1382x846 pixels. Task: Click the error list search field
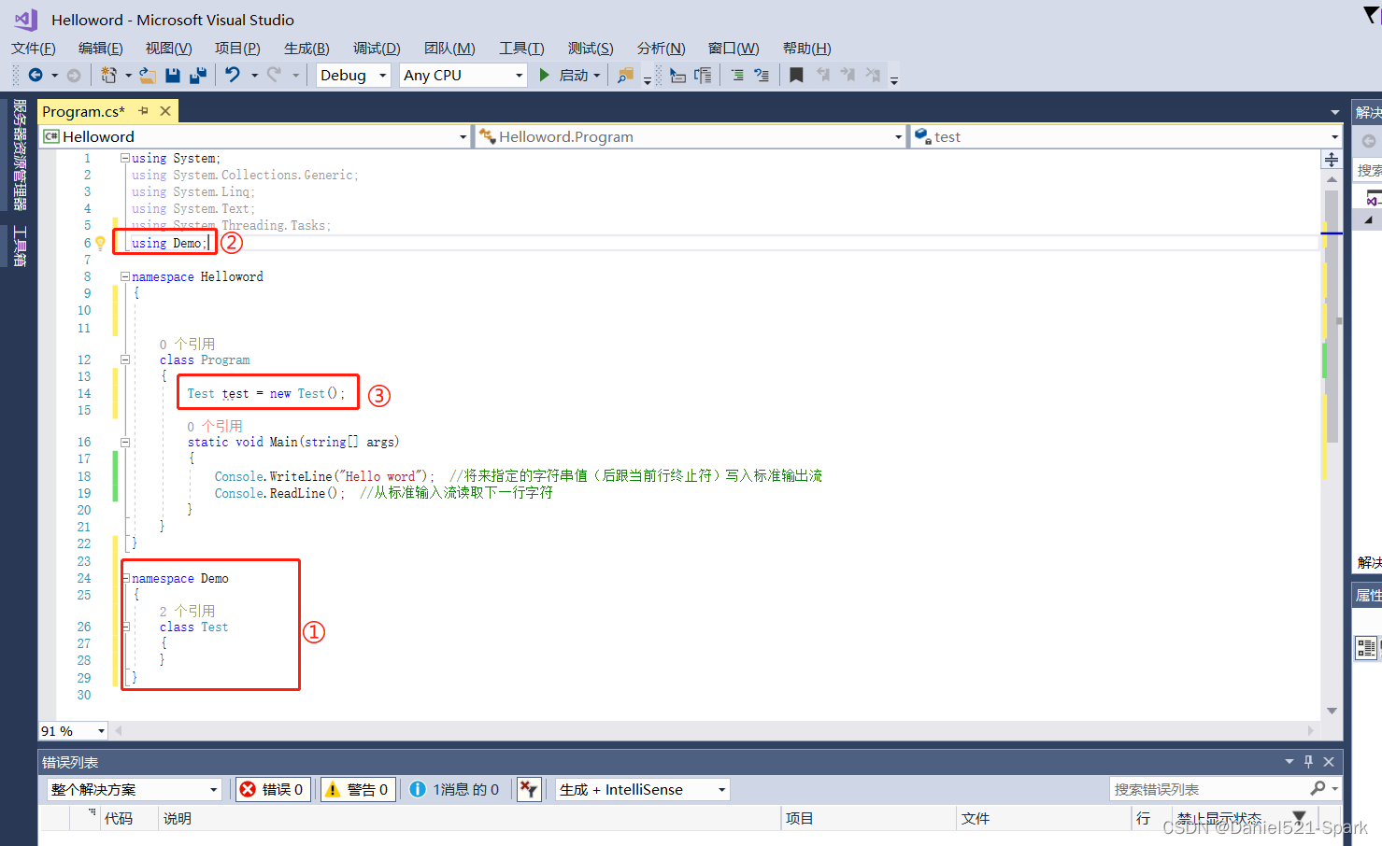coord(1210,789)
